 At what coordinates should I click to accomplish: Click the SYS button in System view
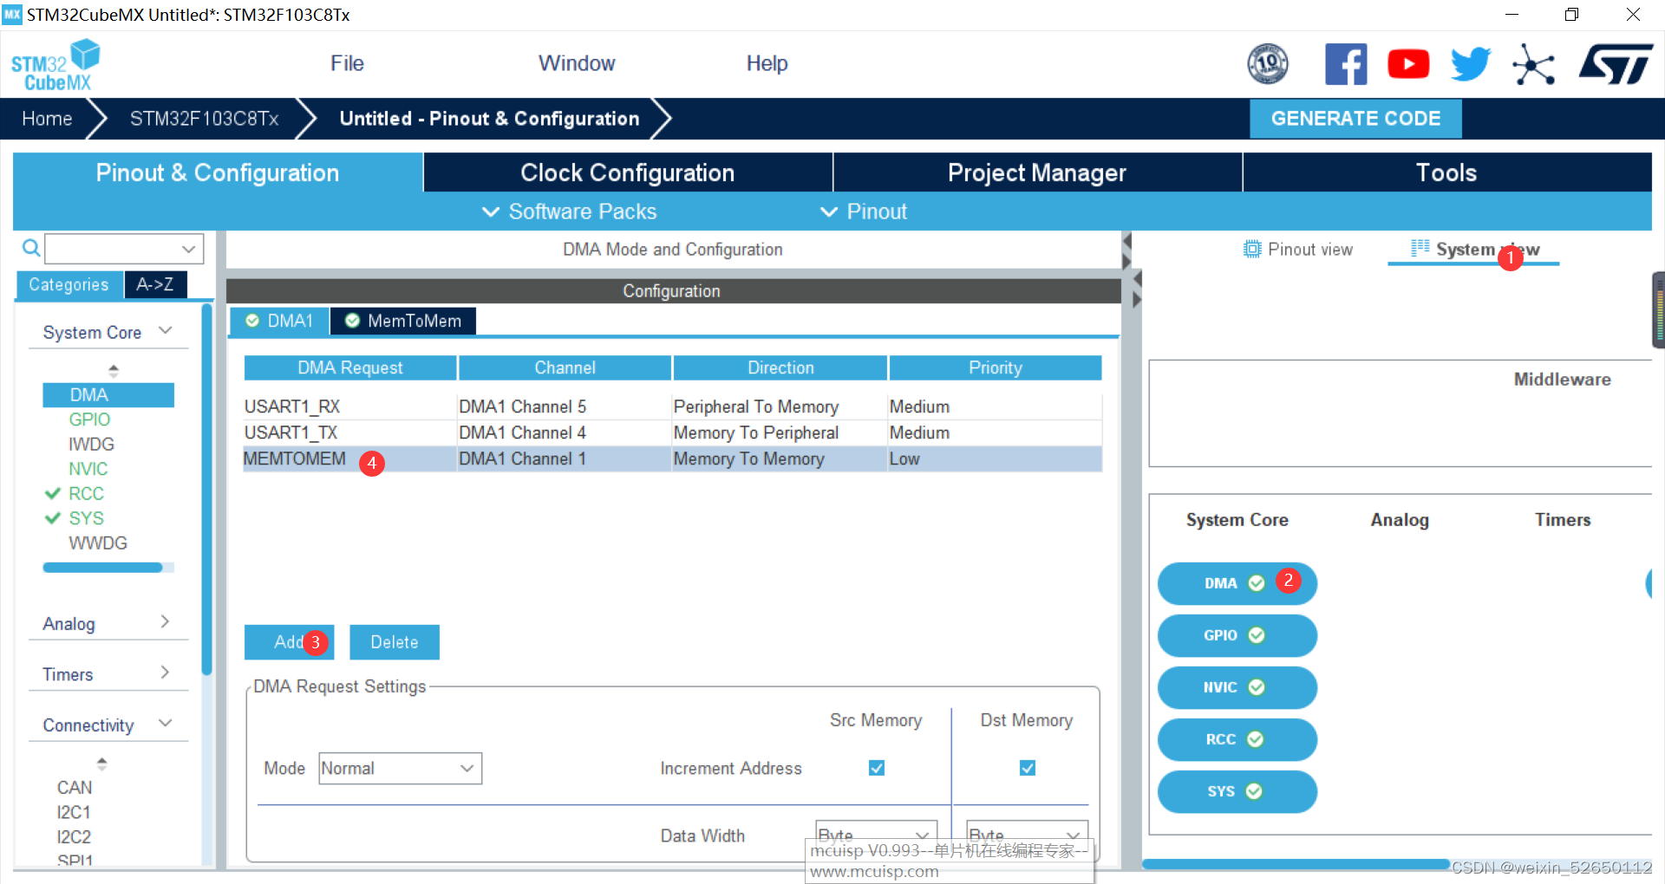[1237, 791]
